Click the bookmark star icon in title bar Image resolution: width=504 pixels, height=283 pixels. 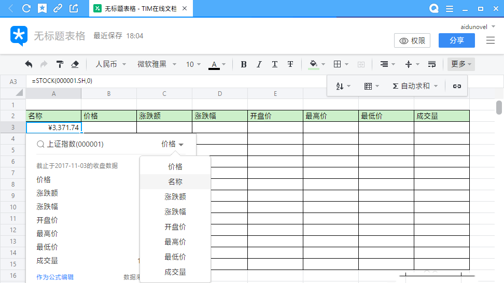[42, 8]
